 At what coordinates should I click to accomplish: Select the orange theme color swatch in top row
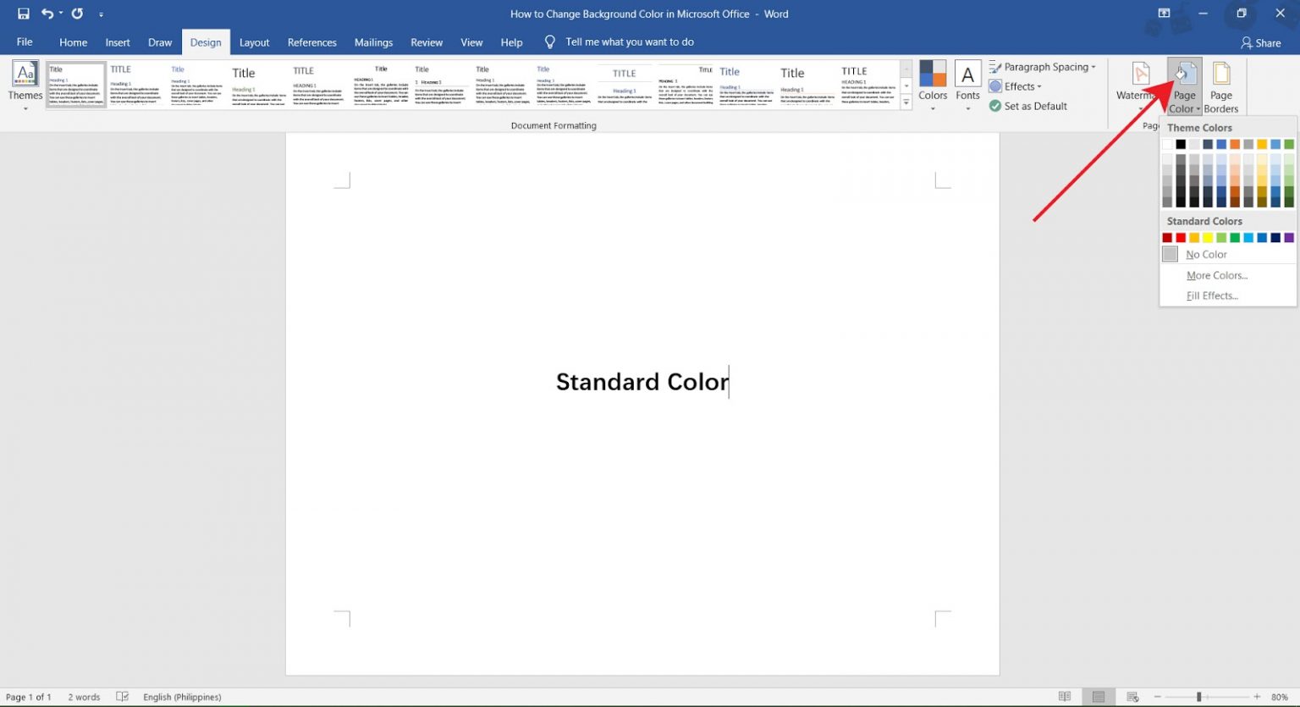point(1235,144)
